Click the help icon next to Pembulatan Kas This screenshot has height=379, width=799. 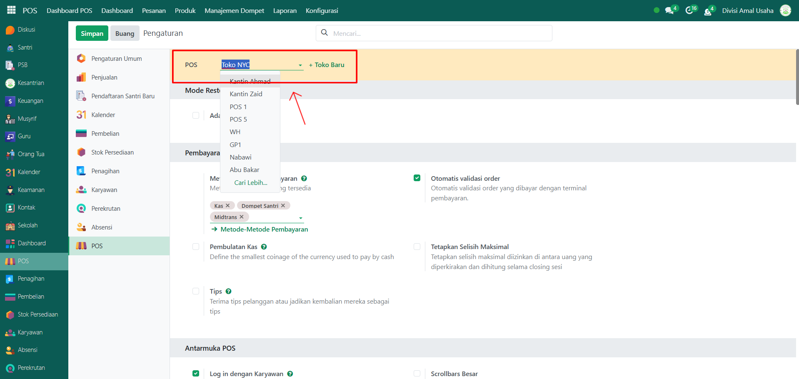point(264,247)
